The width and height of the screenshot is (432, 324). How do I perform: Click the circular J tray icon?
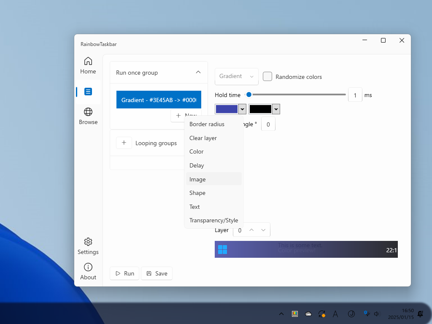[351, 314]
